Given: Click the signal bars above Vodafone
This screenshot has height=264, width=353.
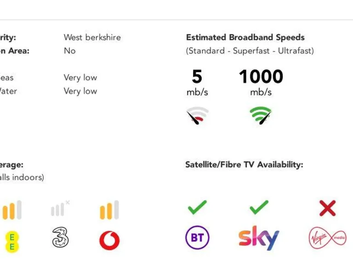Looking at the screenshot, I should pyautogui.click(x=109, y=210).
